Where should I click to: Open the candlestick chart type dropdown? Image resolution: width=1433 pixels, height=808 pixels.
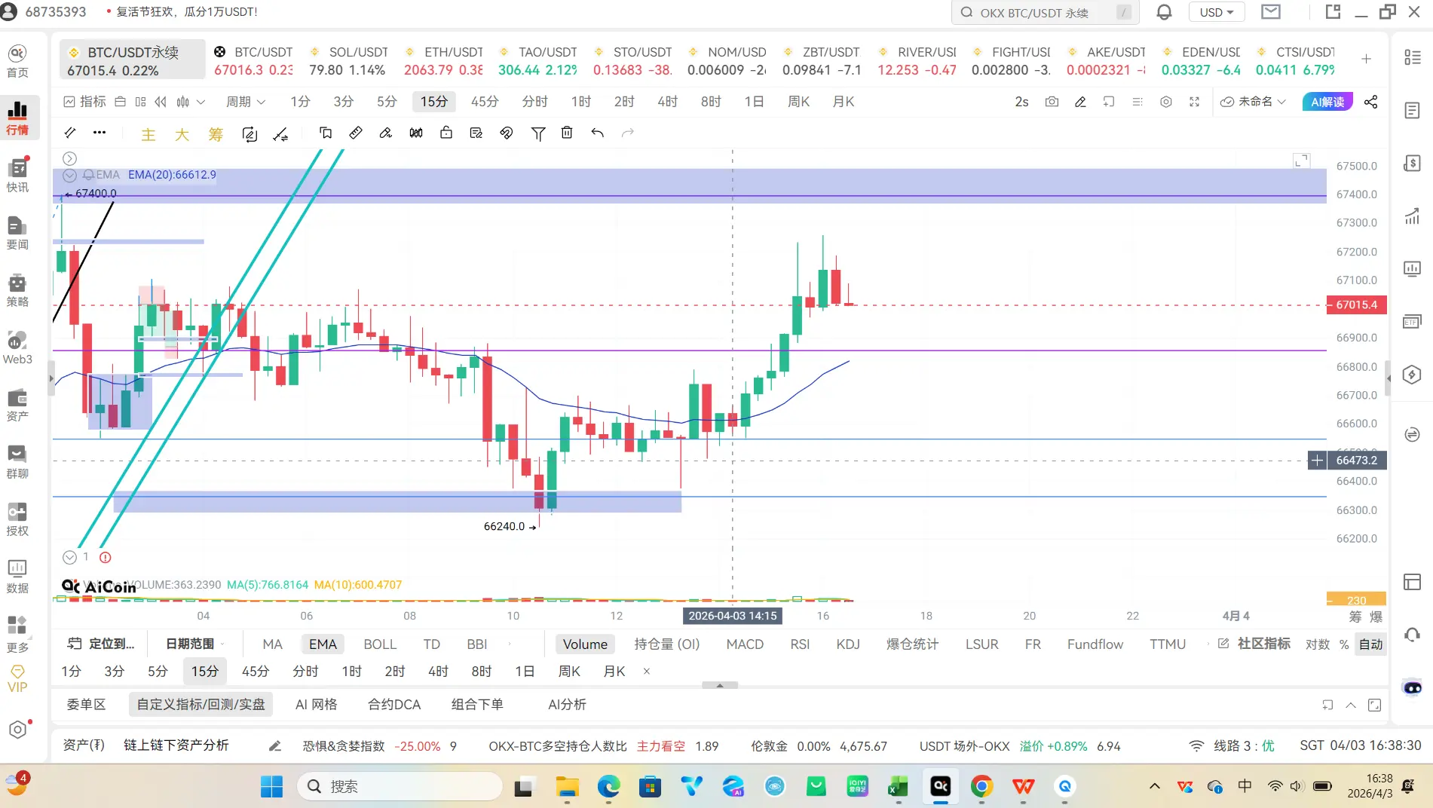[191, 102]
